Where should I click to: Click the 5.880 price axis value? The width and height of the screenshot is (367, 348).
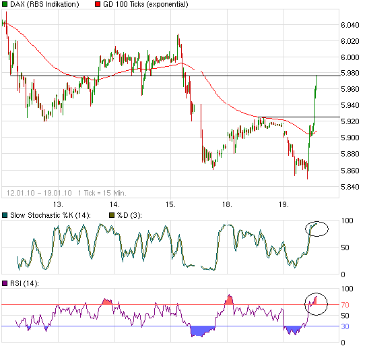tap(350, 154)
